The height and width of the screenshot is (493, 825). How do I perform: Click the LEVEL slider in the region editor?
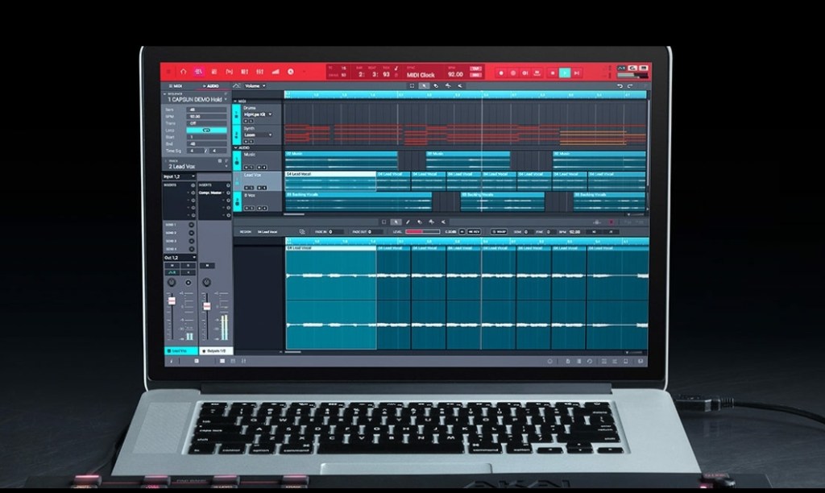[422, 230]
